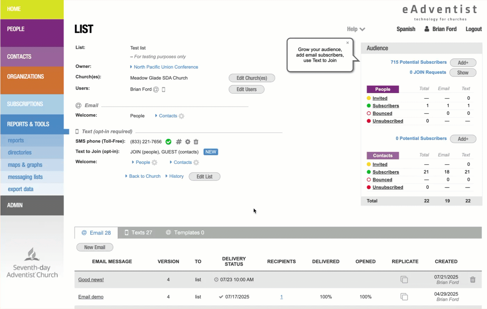487x309 pixels.
Task: Click the phone icon next to Brian Ford
Action: tap(164, 90)
